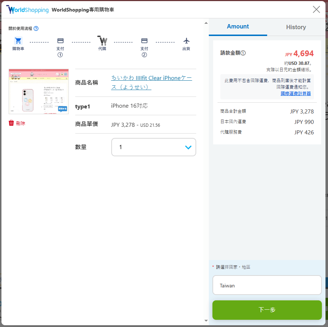Click the product screenshot thumbnail
The image size is (328, 327).
point(39,91)
